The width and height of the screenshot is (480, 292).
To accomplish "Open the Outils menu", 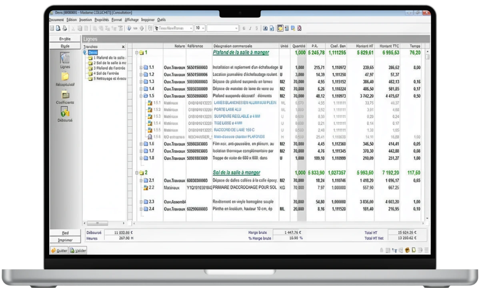I will pos(162,20).
